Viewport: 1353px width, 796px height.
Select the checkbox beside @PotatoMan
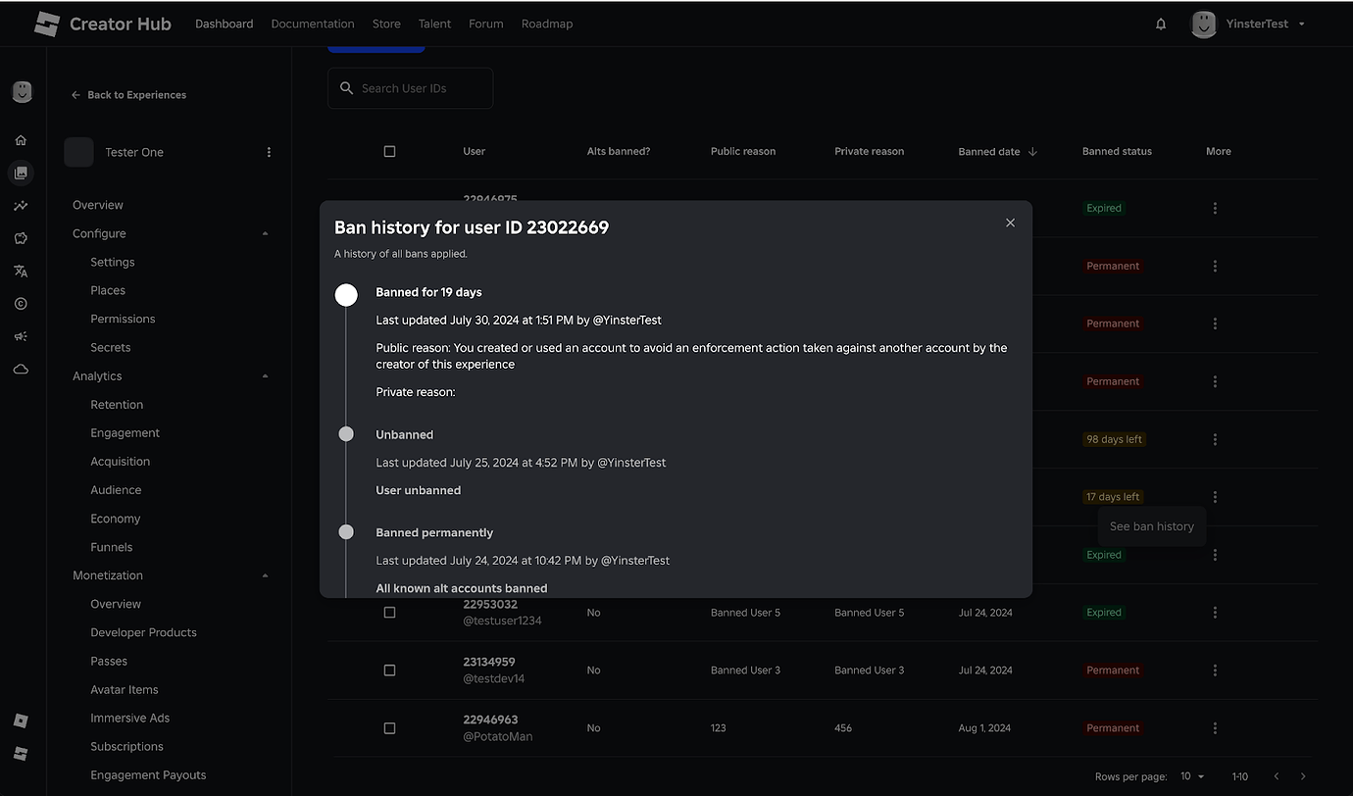pos(389,727)
